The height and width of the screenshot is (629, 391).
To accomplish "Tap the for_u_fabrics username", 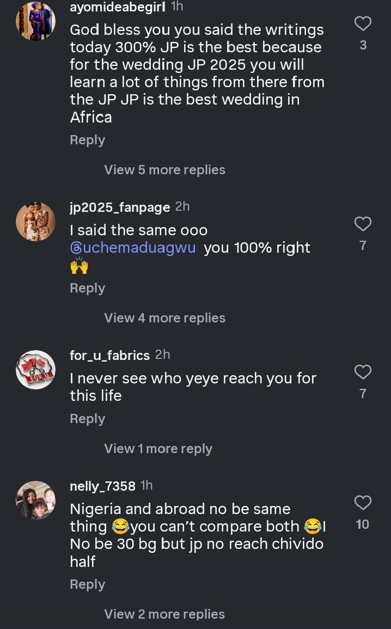I will point(109,355).
